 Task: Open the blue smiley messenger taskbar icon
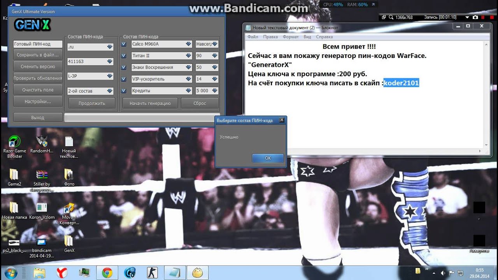tap(130, 273)
